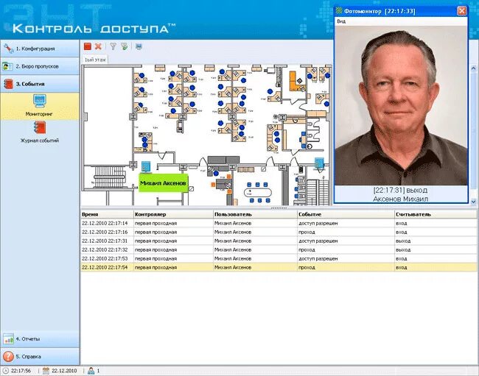This screenshot has height=376, width=479.
Task: Click the user count icon in status bar
Action: tap(91, 371)
